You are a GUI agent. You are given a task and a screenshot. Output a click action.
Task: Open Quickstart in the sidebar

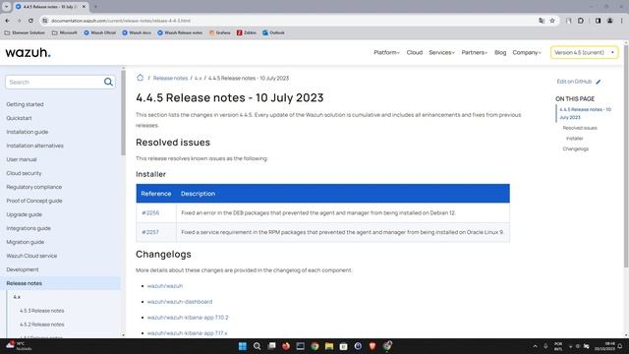click(x=19, y=118)
